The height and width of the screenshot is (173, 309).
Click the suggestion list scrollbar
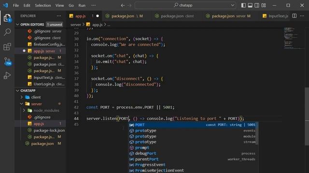[257, 133]
